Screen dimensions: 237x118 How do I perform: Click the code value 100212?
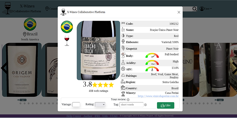pyautogui.click(x=174, y=24)
